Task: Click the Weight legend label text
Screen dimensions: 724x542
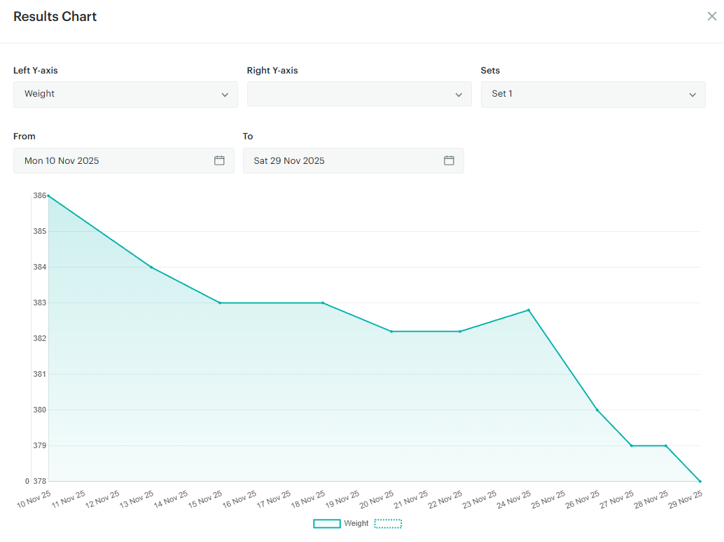Action: click(356, 524)
